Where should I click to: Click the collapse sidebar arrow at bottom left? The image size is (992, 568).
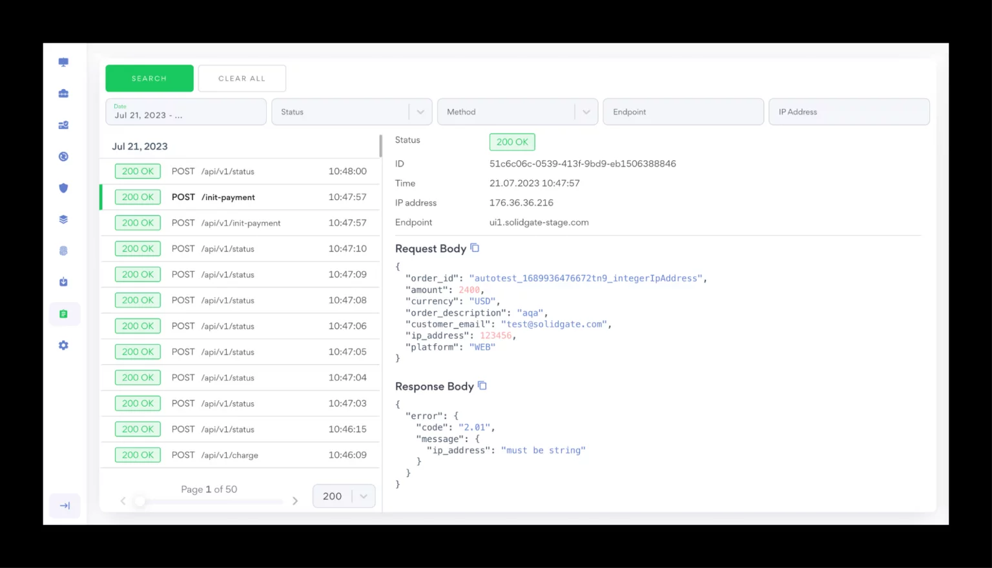click(x=65, y=505)
